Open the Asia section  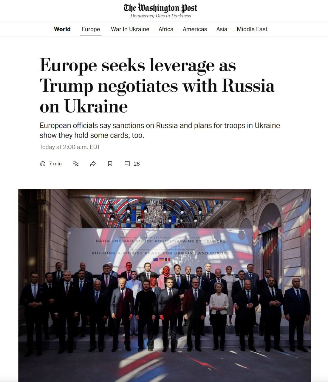click(x=222, y=29)
